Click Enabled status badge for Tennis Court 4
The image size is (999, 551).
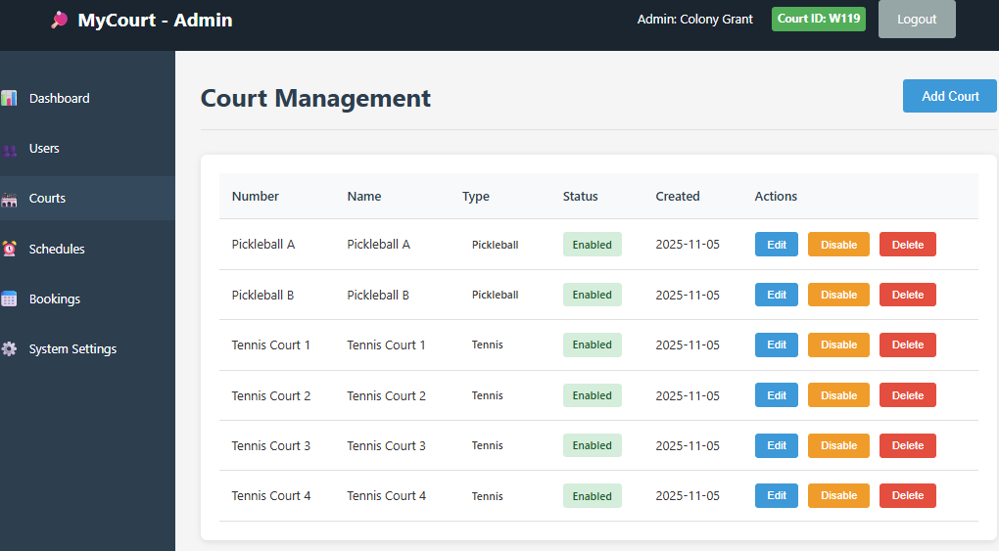(x=592, y=496)
